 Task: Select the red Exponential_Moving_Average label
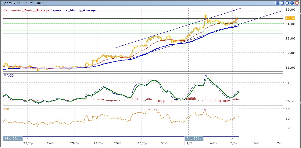pos(26,10)
